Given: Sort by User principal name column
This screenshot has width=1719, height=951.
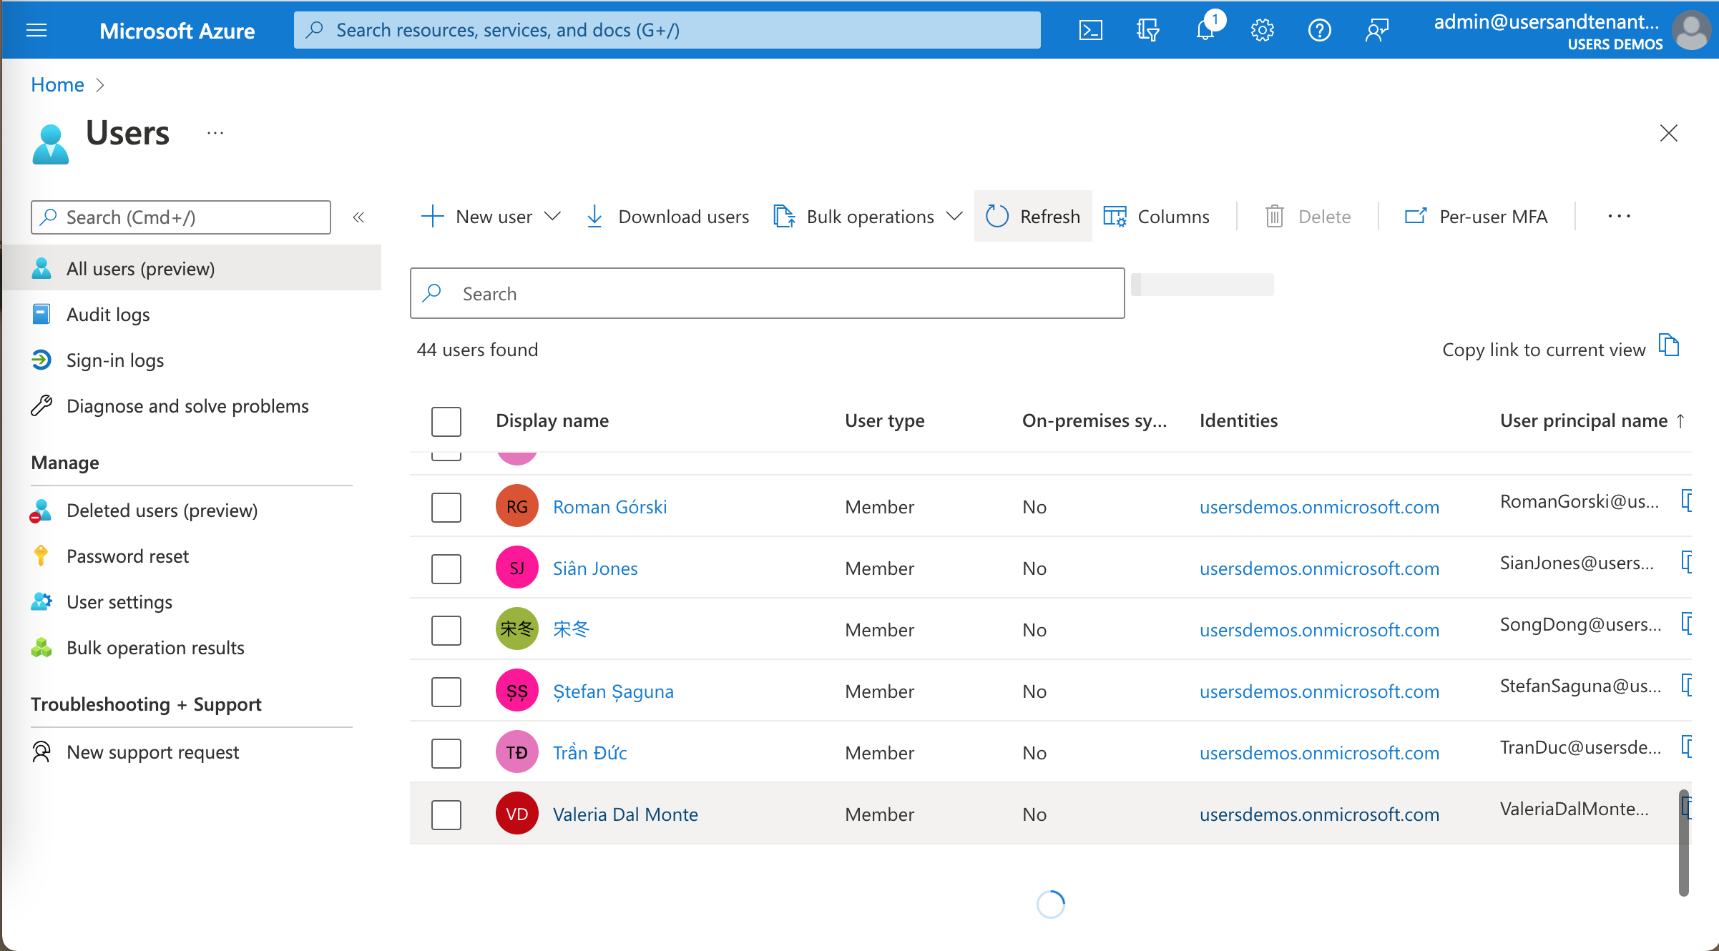Looking at the screenshot, I should tap(1592, 420).
